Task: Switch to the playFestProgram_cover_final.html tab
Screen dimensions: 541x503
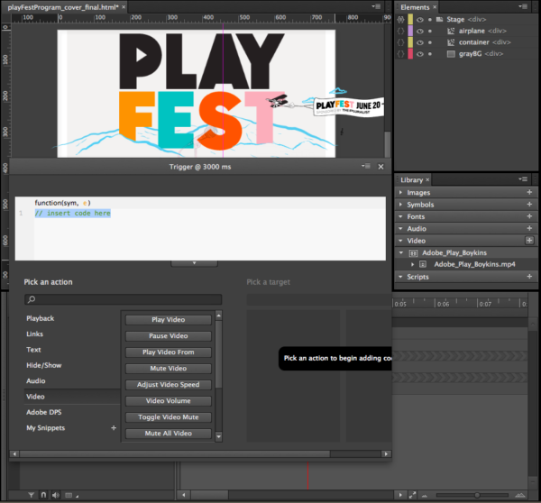Action: point(63,7)
